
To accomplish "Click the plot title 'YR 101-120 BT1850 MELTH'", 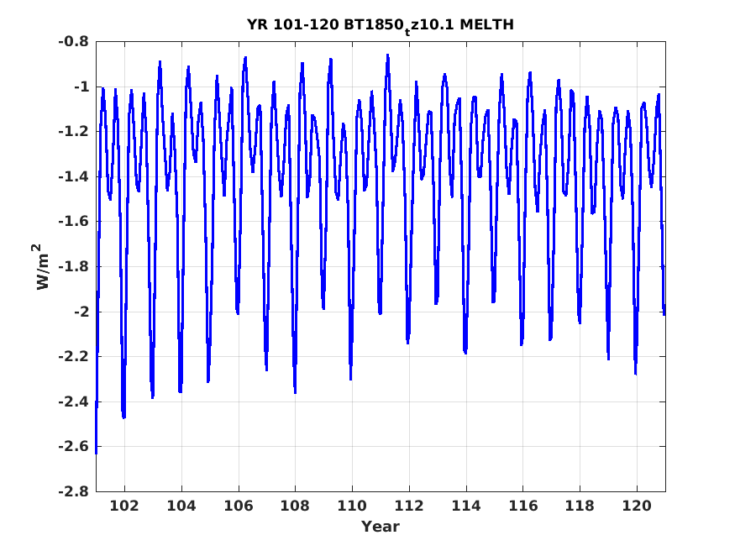I will (381, 25).
